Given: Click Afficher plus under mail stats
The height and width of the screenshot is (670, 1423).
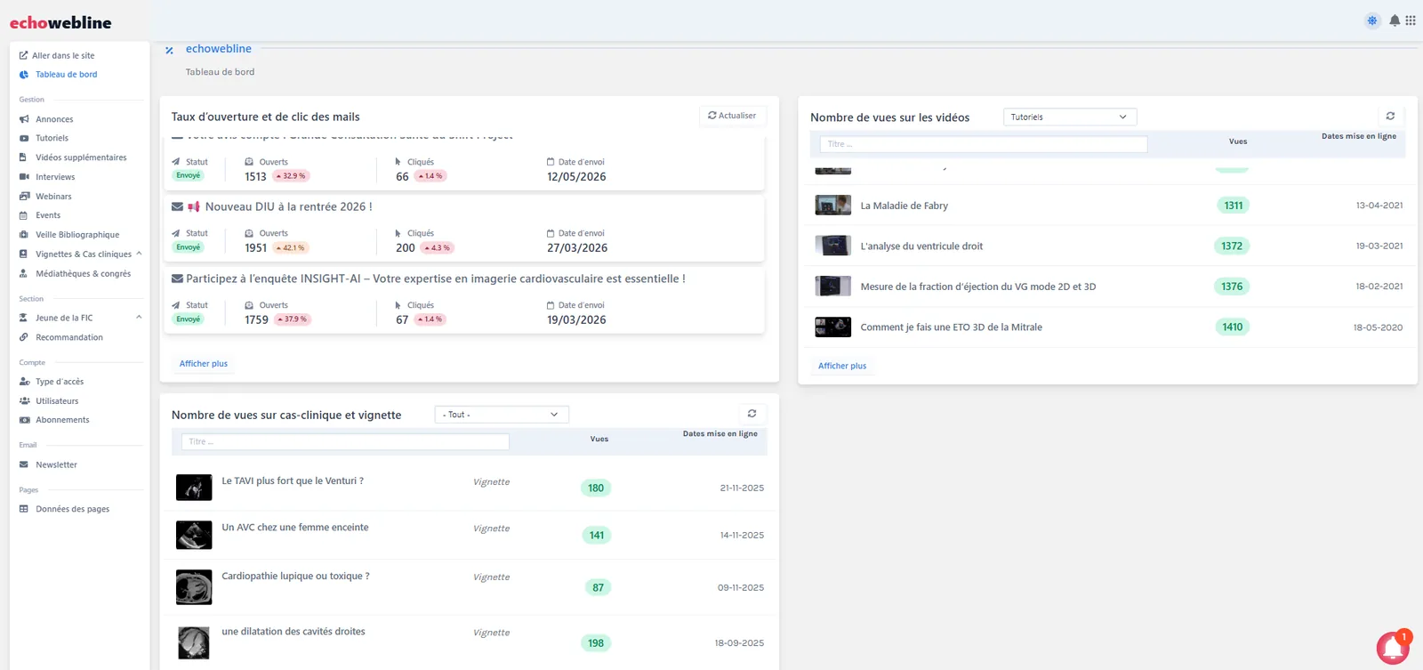Looking at the screenshot, I should [x=204, y=364].
